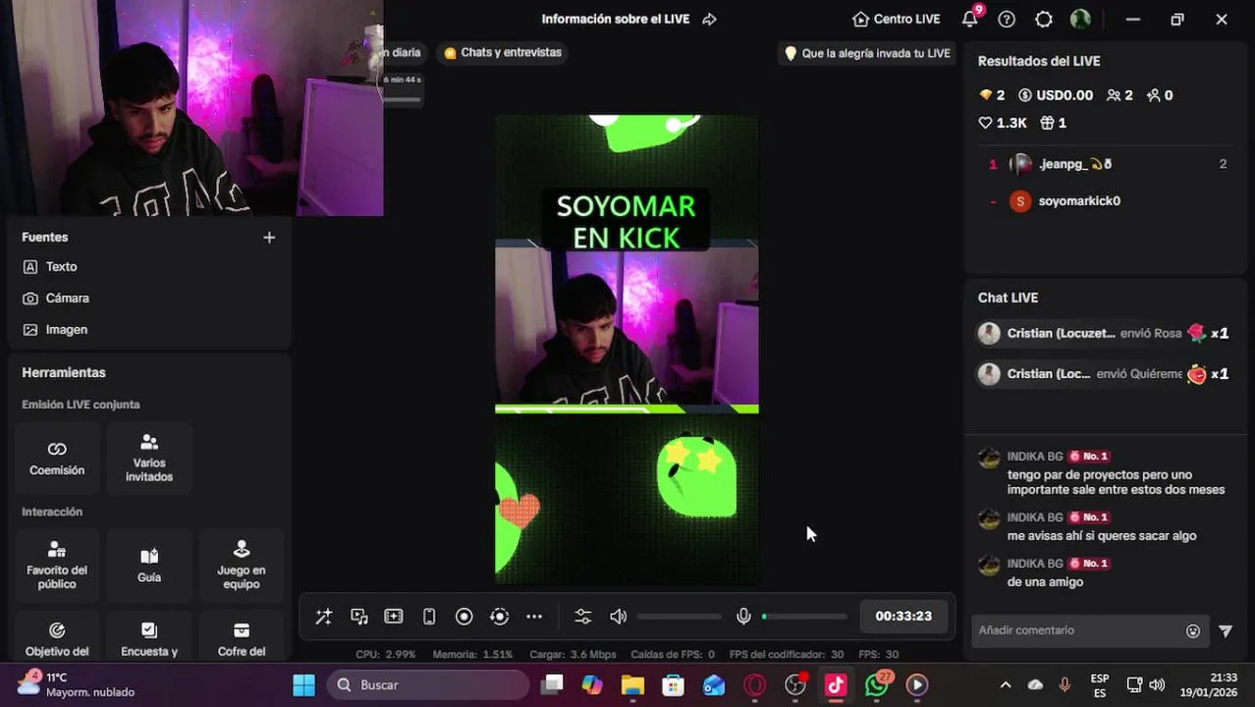This screenshot has width=1255, height=707.
Task: Open the Objetivo del LIVE tool
Action: (57, 638)
